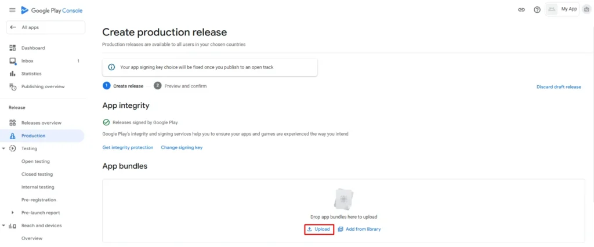Image resolution: width=594 pixels, height=247 pixels.
Task: Expand the Pre-launch report arrow
Action: pos(13,213)
